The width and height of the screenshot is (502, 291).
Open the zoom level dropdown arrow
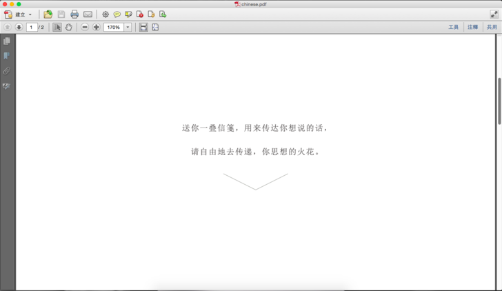[x=128, y=28]
